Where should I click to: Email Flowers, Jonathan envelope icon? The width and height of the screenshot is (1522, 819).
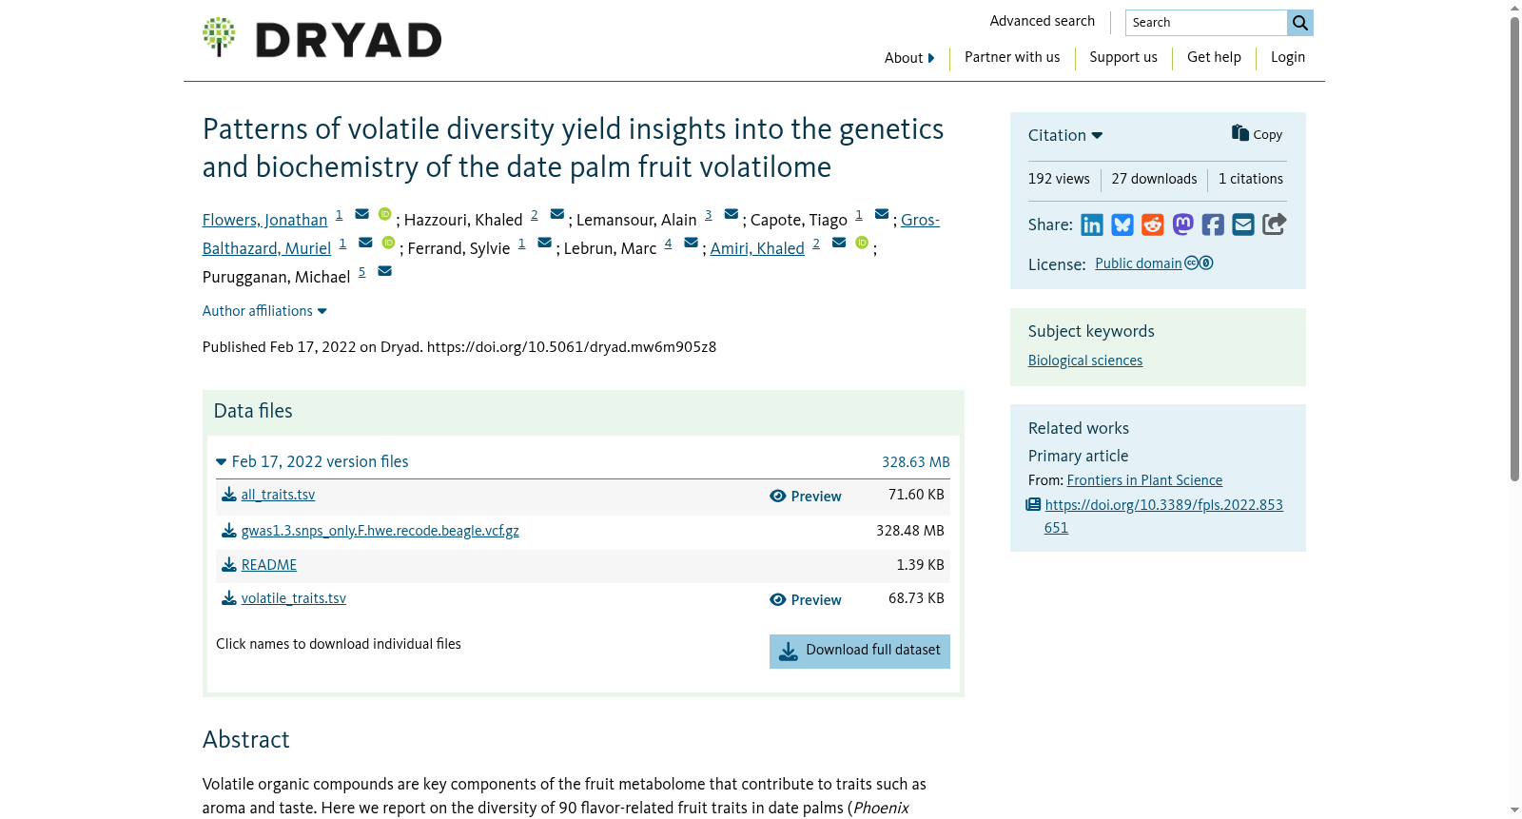tap(362, 214)
